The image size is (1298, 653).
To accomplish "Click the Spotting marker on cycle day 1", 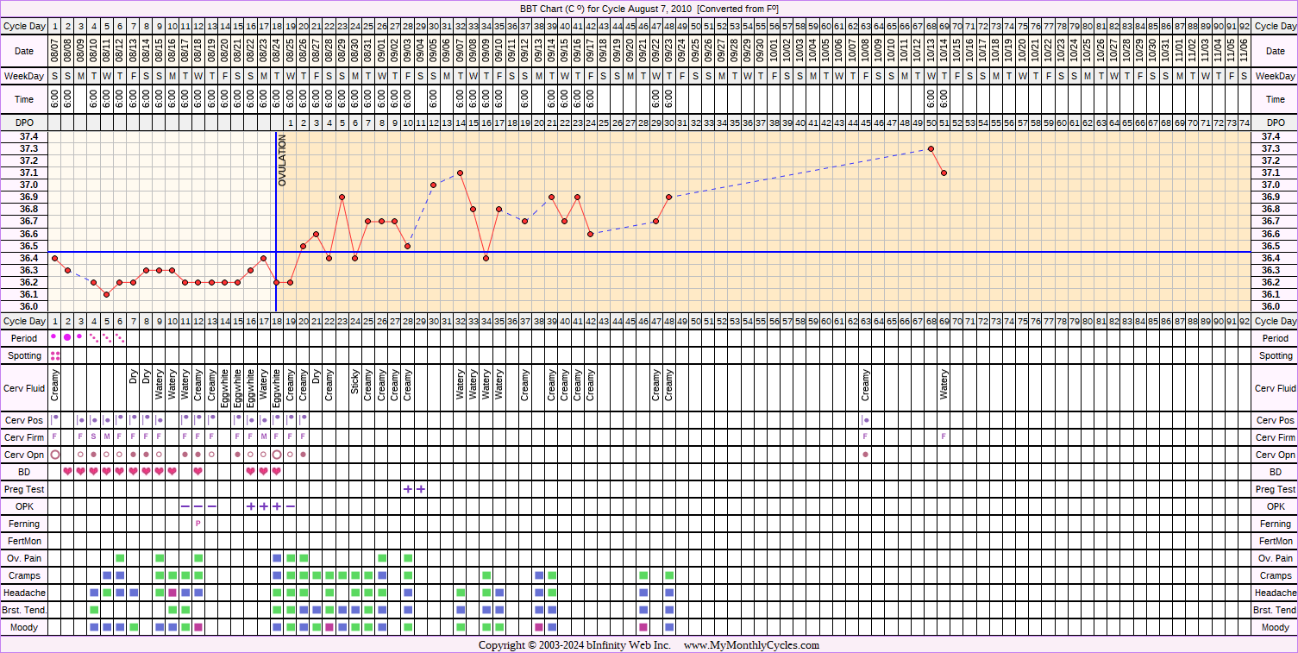I will click(55, 355).
